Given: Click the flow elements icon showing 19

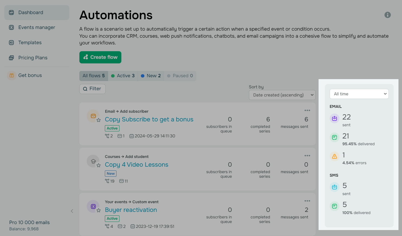Looking at the screenshot, I should [x=107, y=181].
